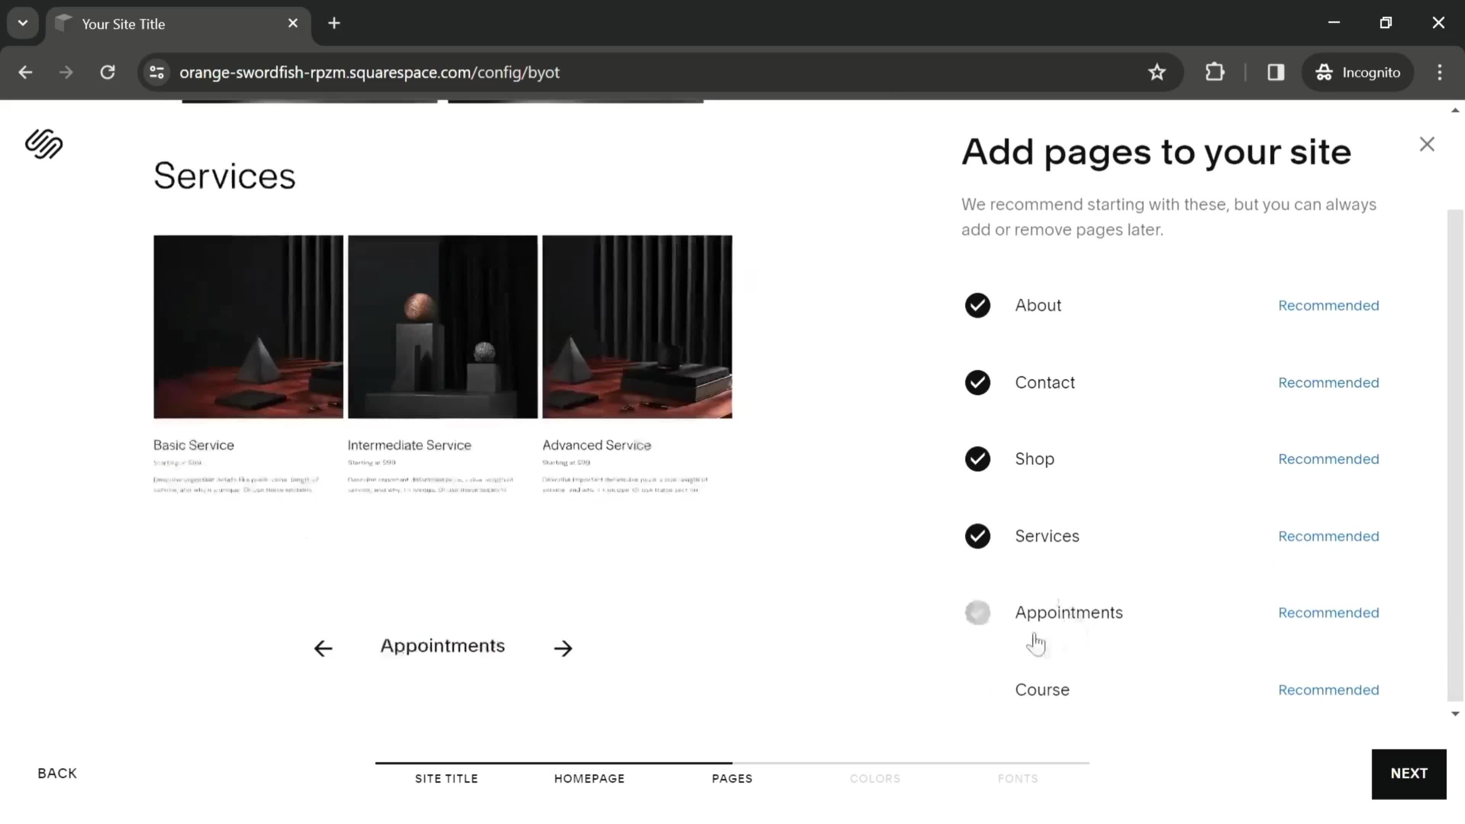1465x824 pixels.
Task: Click the Shop page label
Action: coord(1035,459)
